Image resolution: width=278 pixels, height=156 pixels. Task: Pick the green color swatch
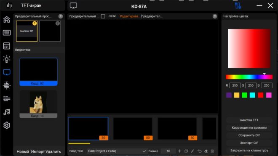(x=244, y=95)
